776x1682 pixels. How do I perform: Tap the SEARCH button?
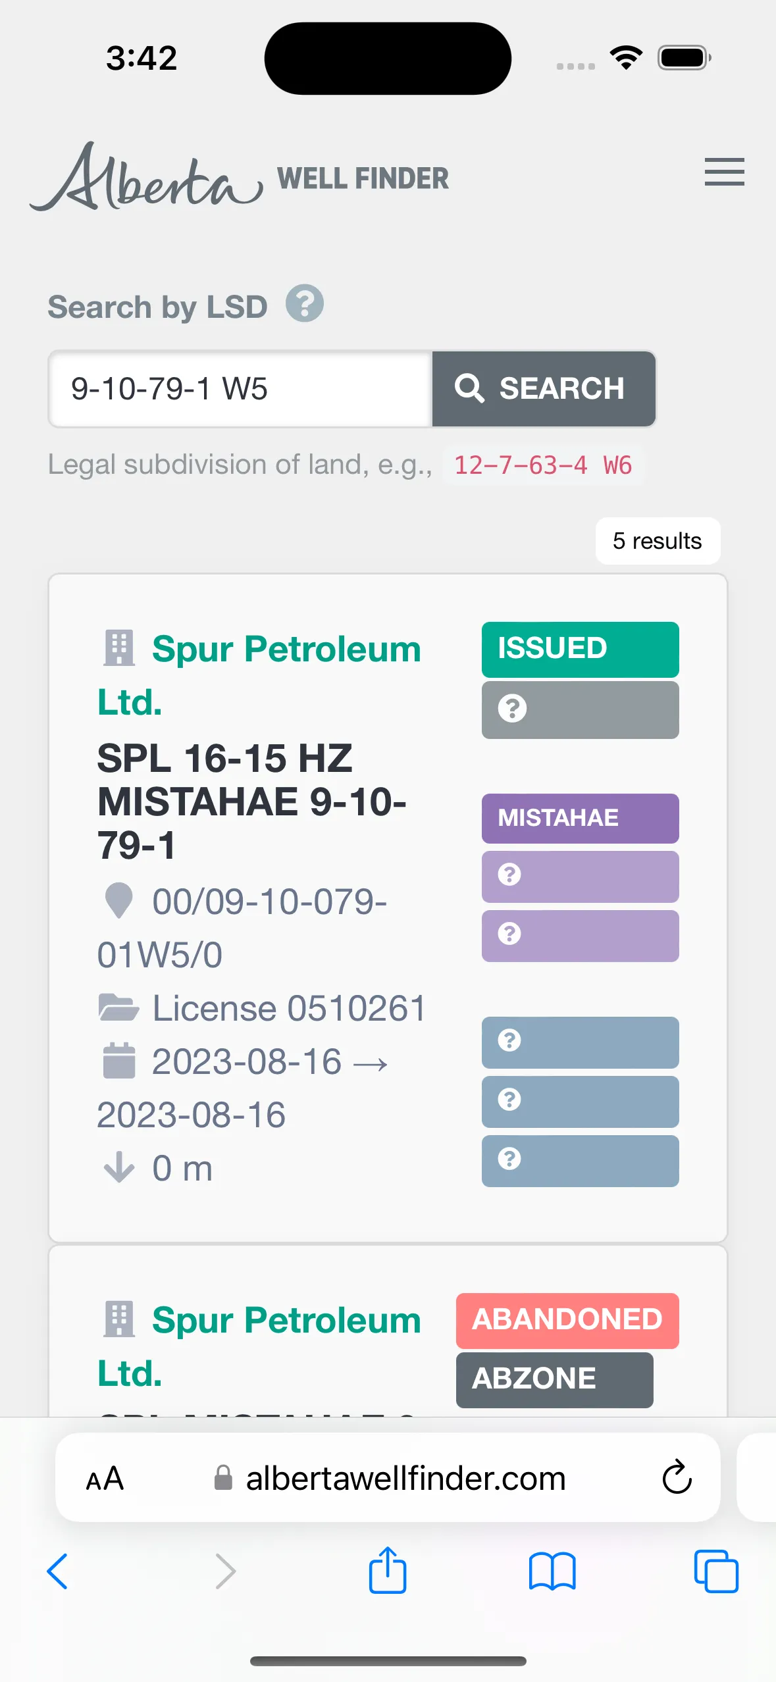tap(544, 388)
